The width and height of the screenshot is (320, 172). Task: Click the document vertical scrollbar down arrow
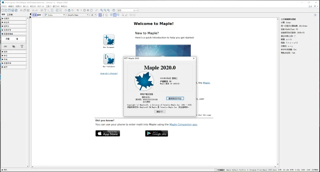[278, 164]
